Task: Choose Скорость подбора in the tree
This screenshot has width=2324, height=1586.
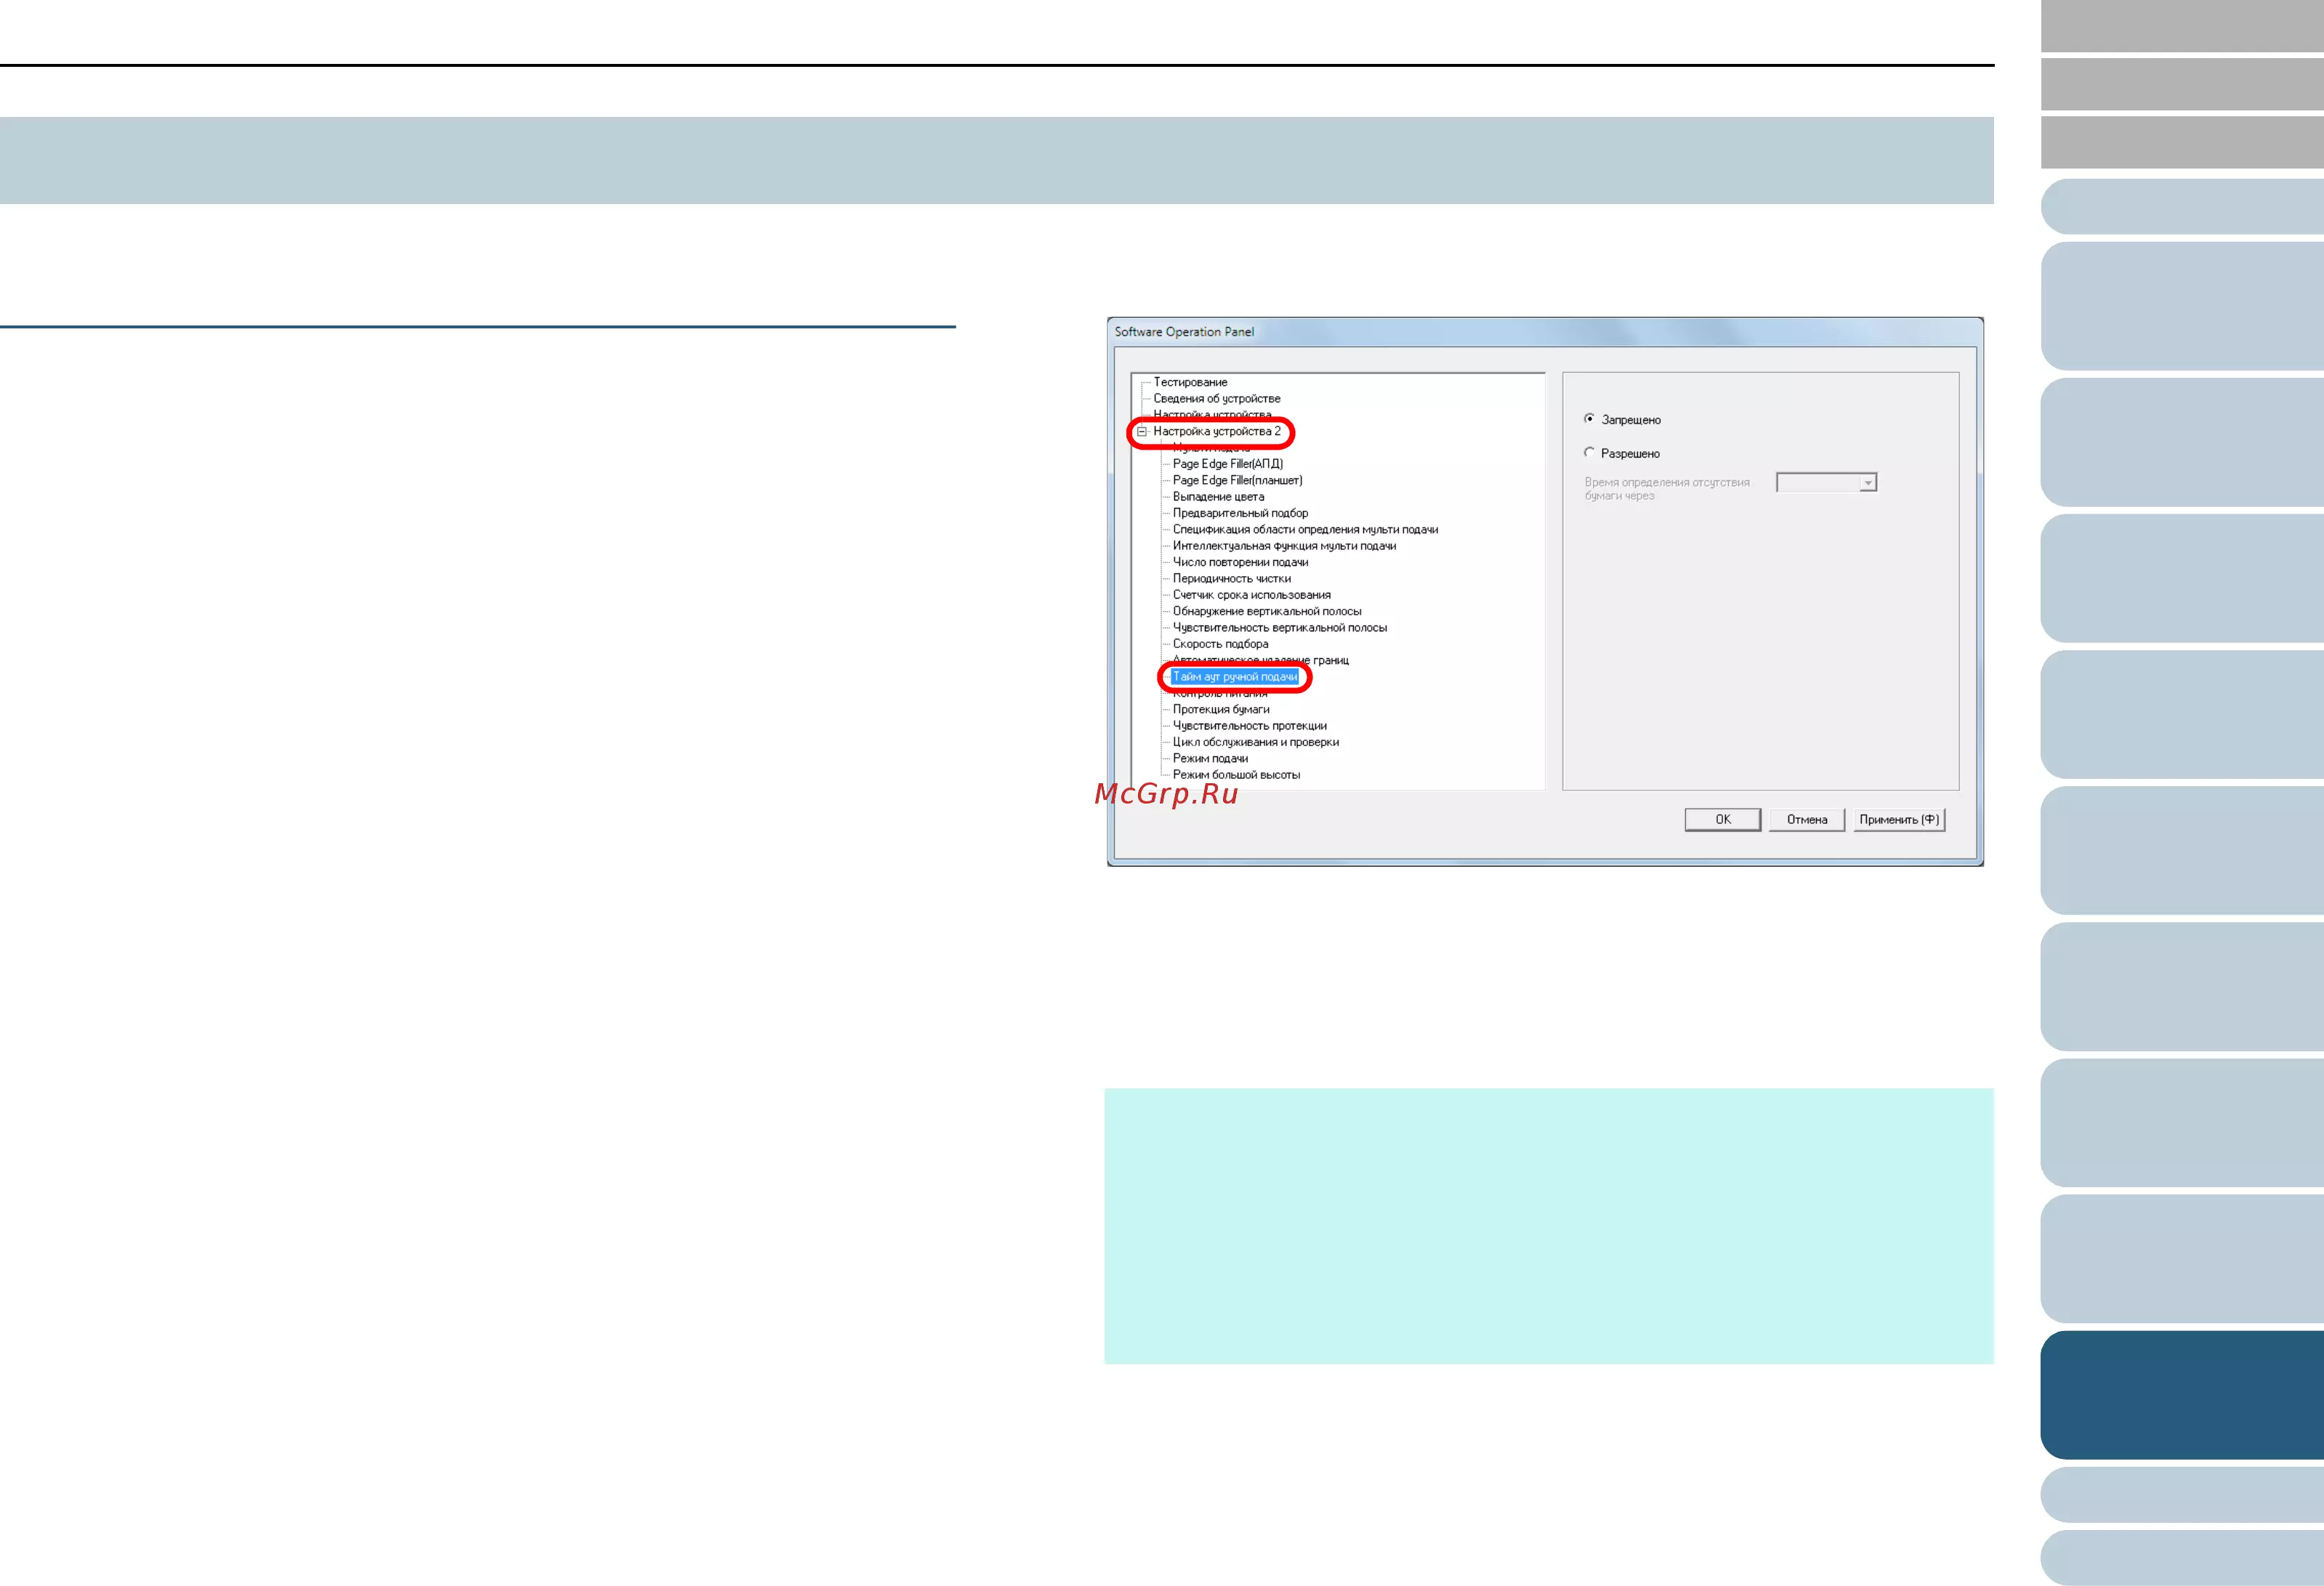Action: [1220, 644]
